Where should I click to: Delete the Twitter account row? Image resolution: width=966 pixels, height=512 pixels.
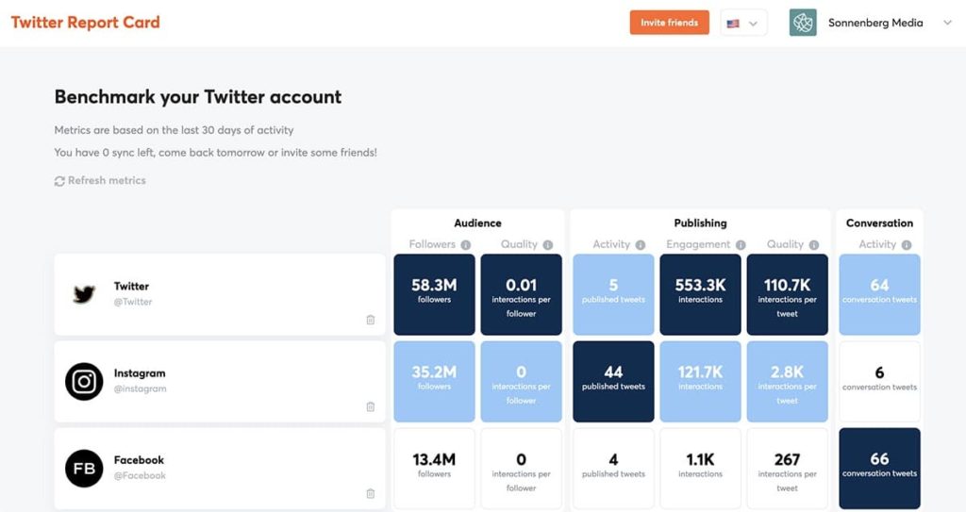point(370,320)
